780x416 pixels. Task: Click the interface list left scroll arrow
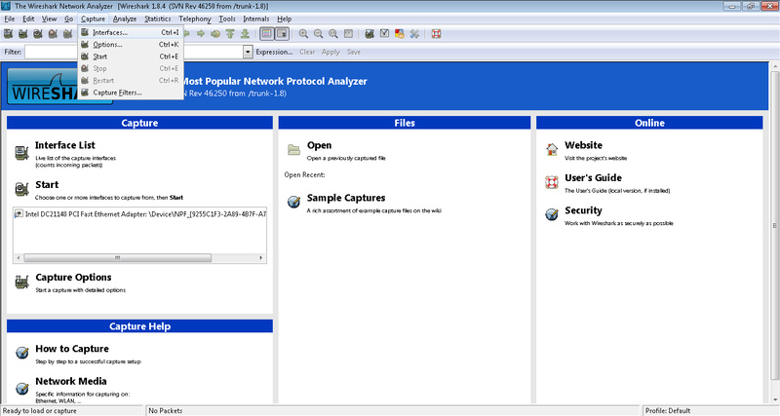coord(19,258)
